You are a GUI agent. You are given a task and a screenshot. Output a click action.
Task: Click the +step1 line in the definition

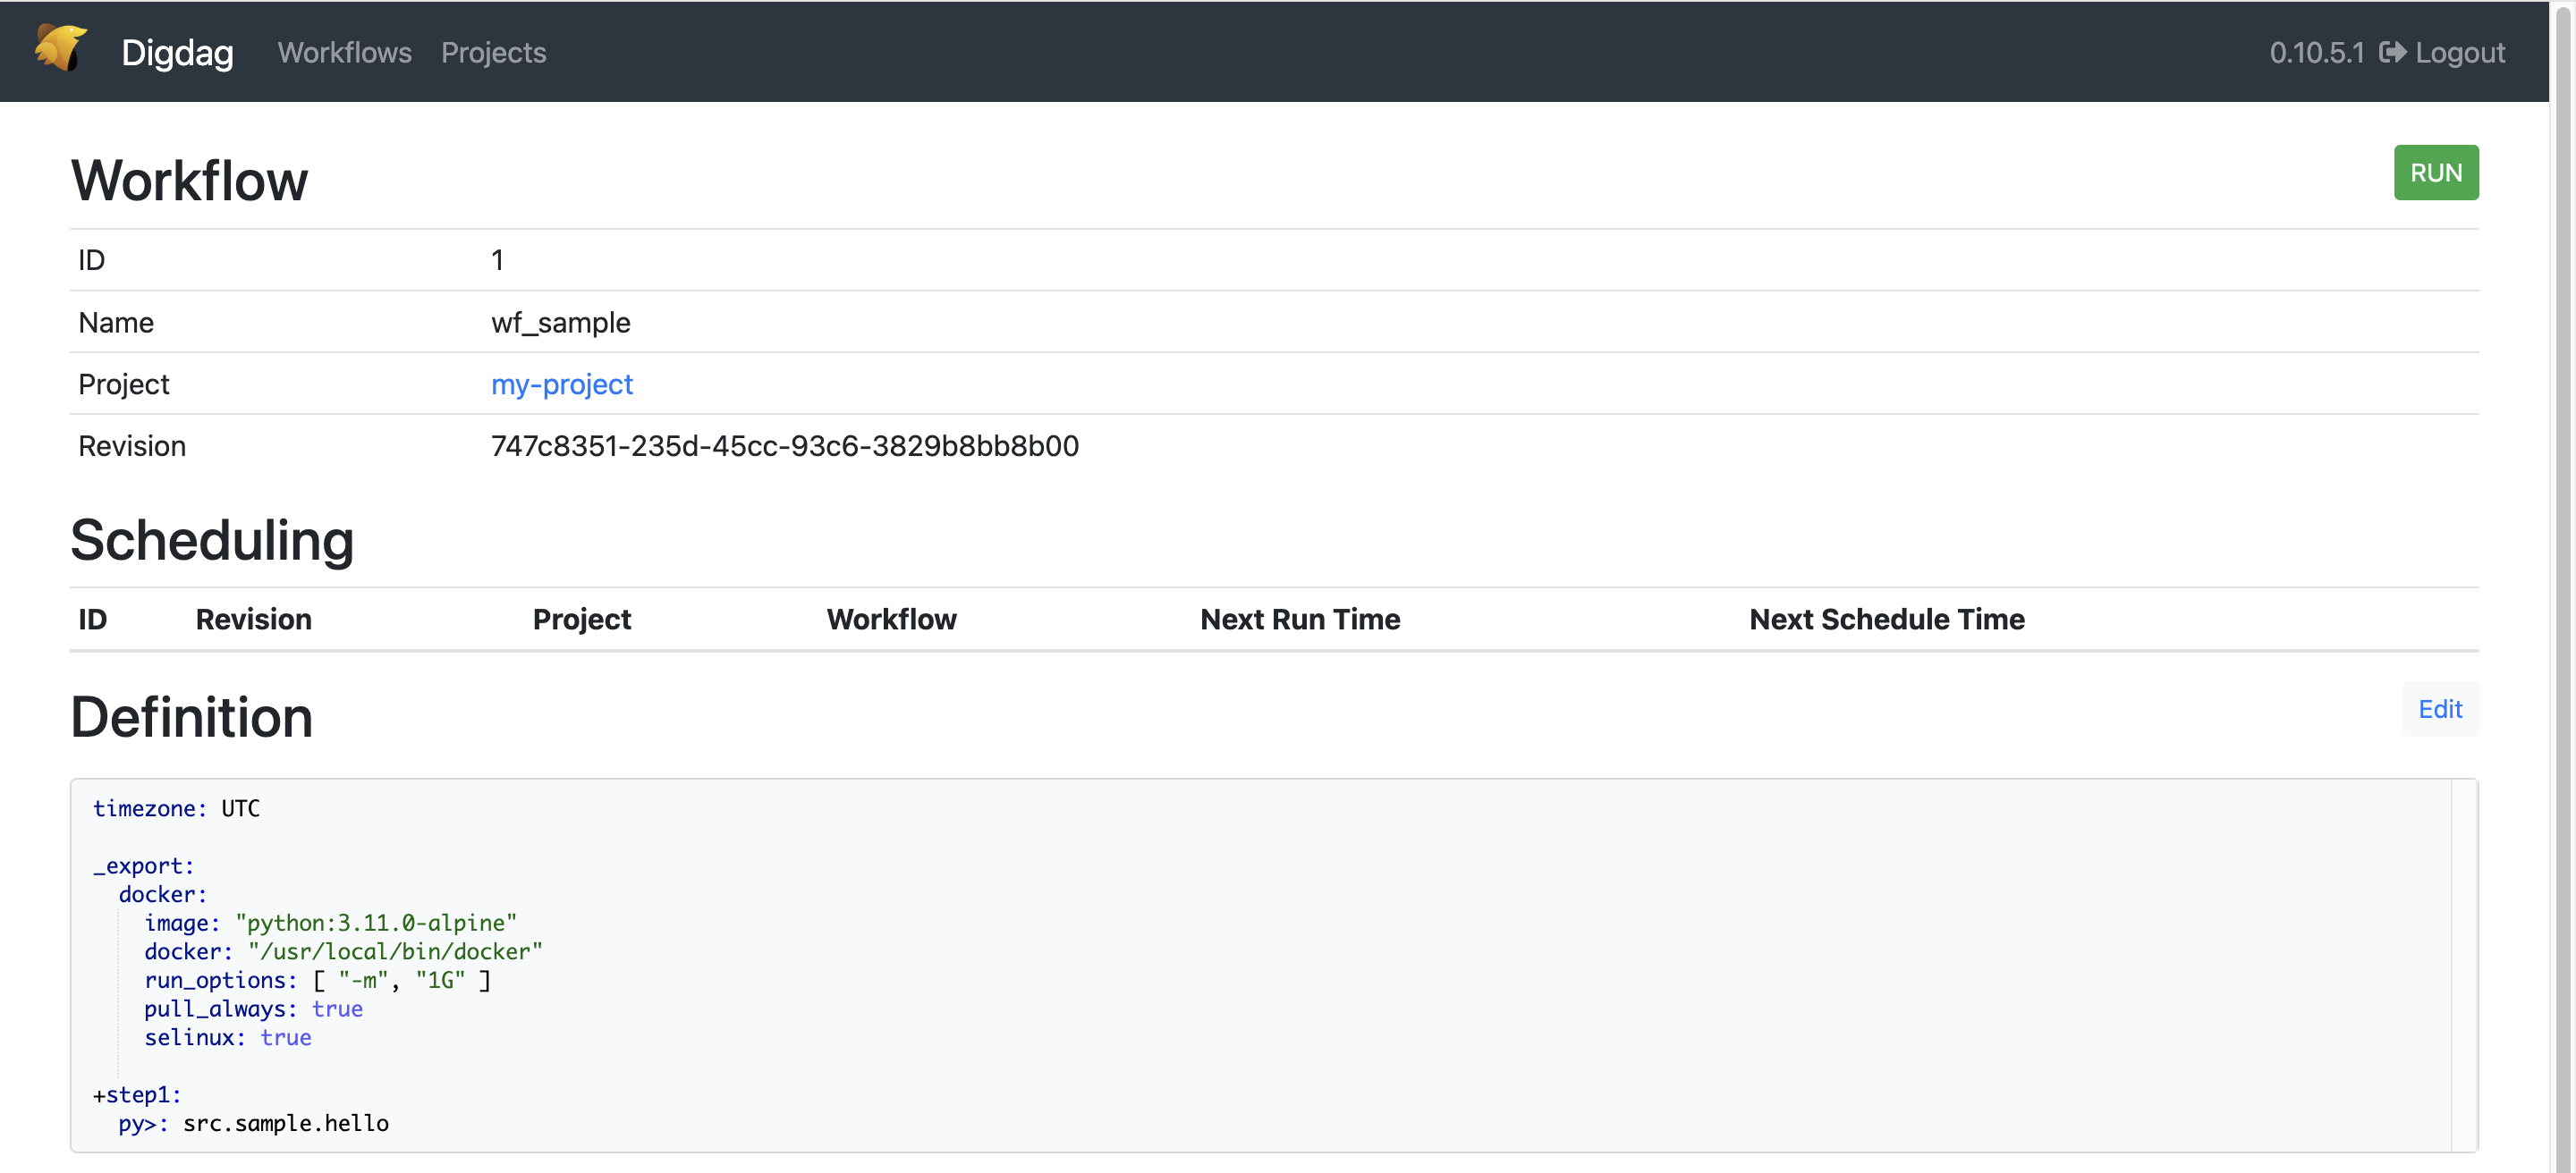137,1095
